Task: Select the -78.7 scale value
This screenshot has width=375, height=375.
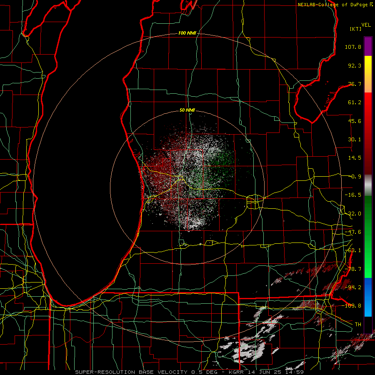Action: click(353, 269)
